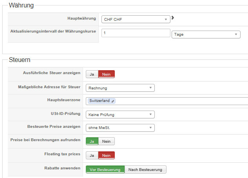Switch Floating tax prices to Ja
Image resolution: width=248 pixels, height=178 pixels.
click(x=92, y=155)
